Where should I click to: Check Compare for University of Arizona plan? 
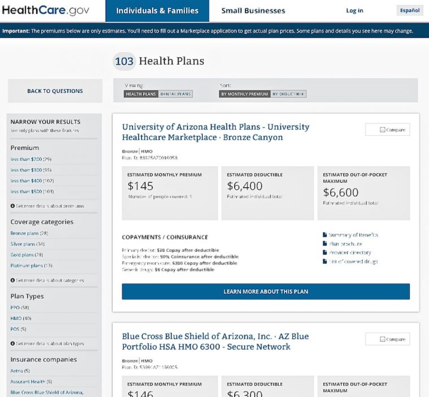(x=383, y=130)
